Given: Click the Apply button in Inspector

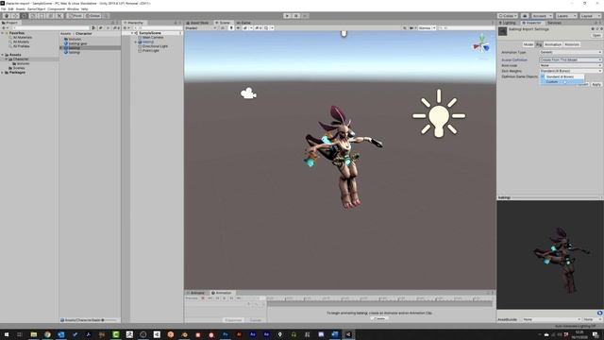Looking at the screenshot, I should [596, 84].
